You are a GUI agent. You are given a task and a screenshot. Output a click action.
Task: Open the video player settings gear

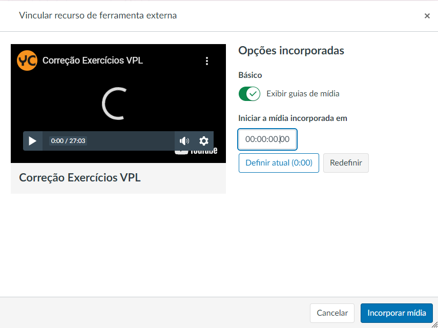[204, 141]
